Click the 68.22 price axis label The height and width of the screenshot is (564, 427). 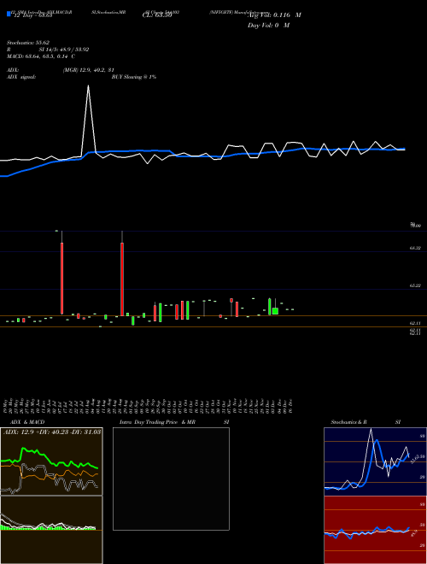415,248
